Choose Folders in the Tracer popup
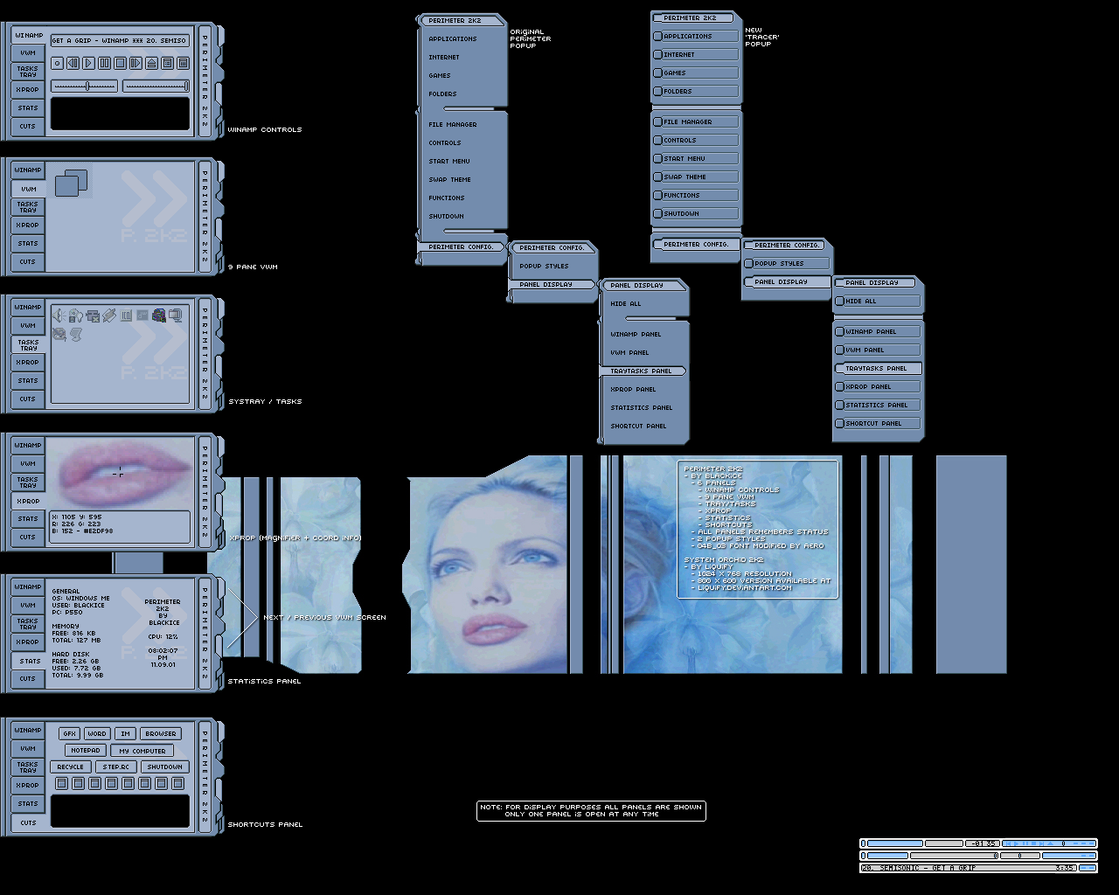The image size is (1119, 895). (696, 92)
